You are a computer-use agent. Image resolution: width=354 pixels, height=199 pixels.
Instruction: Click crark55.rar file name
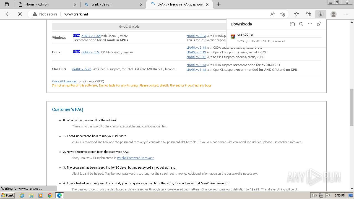245,35
